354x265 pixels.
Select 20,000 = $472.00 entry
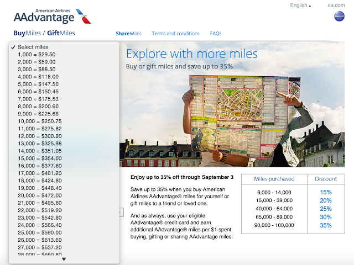click(x=64, y=195)
